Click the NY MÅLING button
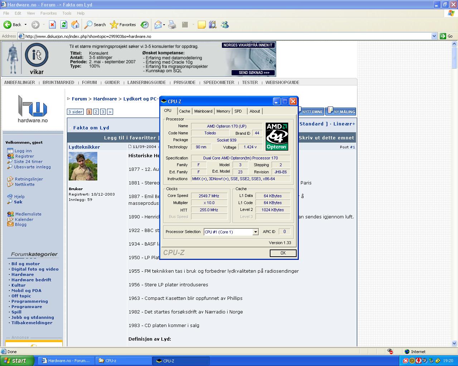This screenshot has width=458, height=366. [341, 111]
